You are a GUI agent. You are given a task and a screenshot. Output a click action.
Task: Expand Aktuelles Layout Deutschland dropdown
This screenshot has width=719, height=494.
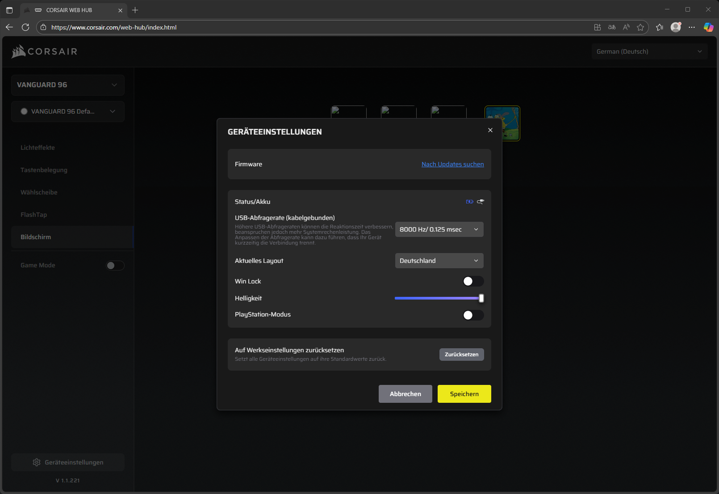[x=439, y=261]
